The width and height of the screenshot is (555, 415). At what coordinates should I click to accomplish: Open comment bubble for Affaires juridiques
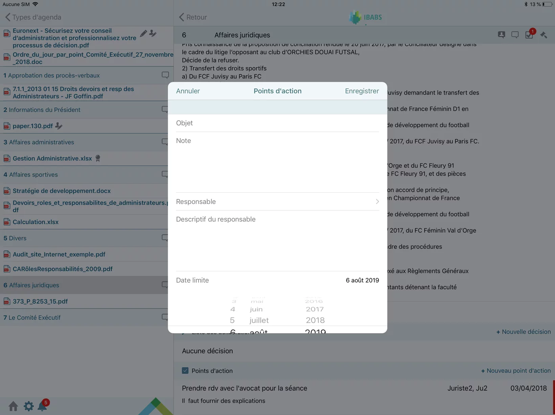pos(165,285)
